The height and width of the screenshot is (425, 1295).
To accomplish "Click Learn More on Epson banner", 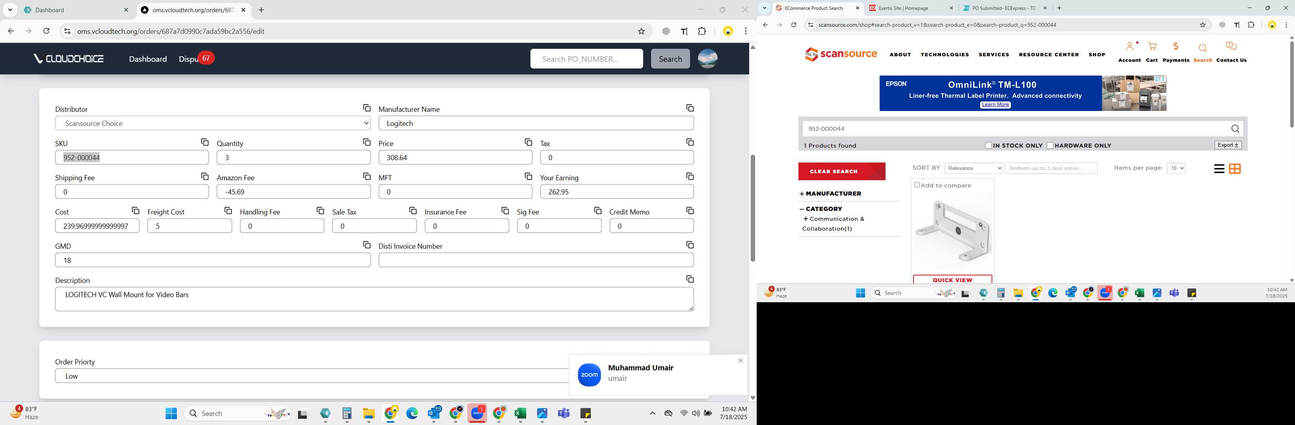I will click(995, 104).
